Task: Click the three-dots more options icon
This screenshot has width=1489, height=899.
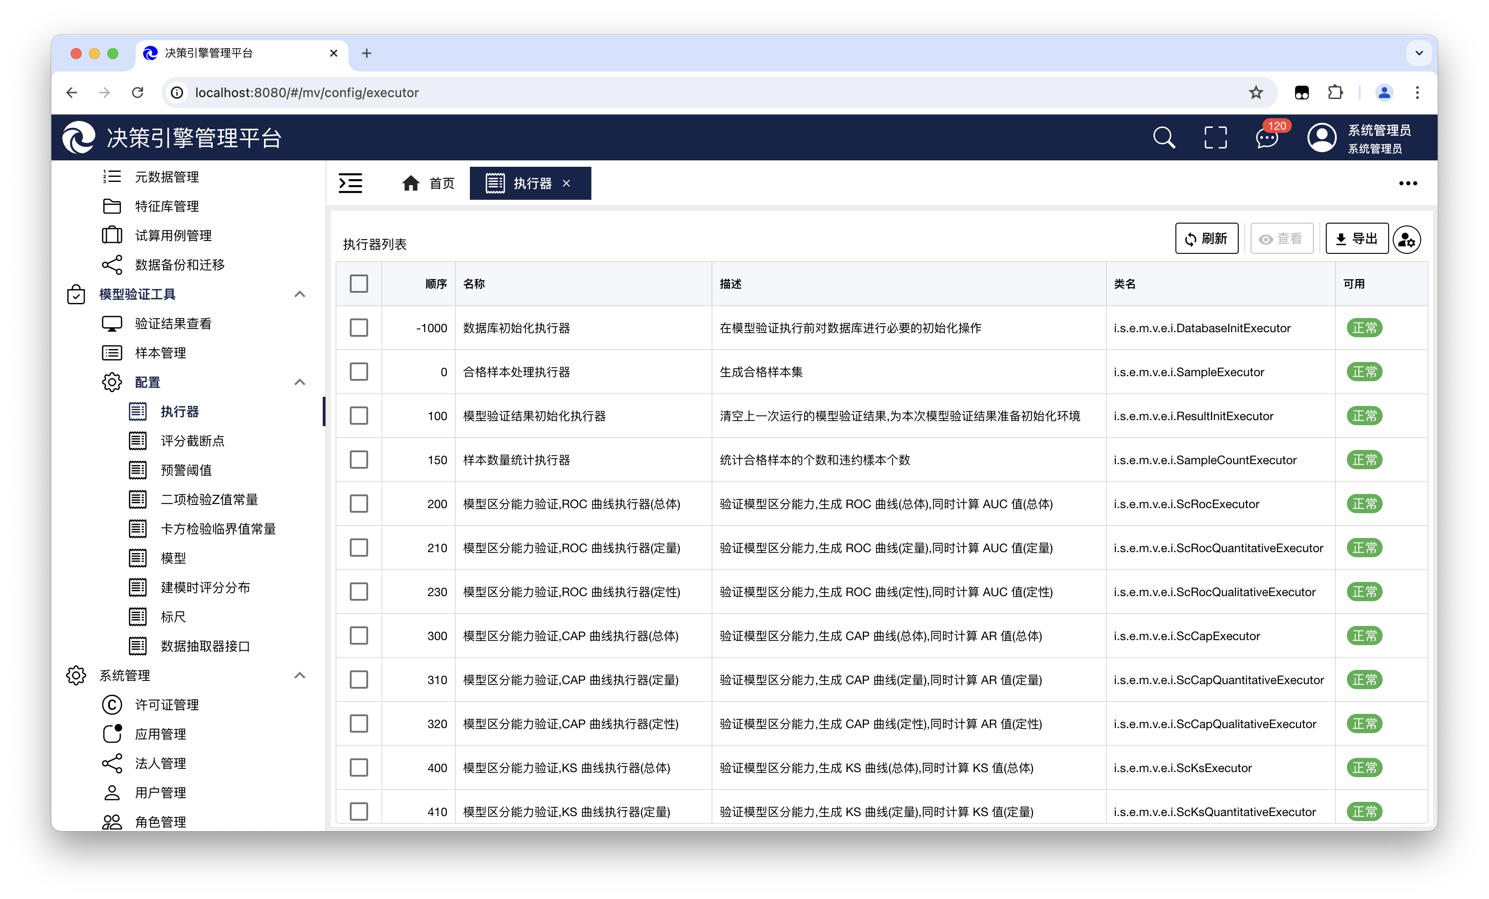Action: (x=1407, y=183)
